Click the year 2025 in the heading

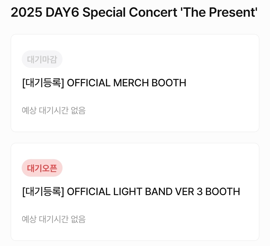click(x=26, y=12)
